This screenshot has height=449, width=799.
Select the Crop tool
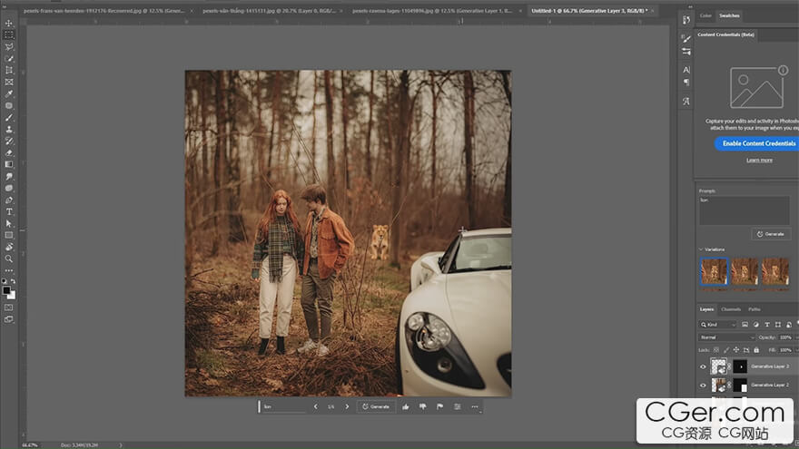[9, 70]
